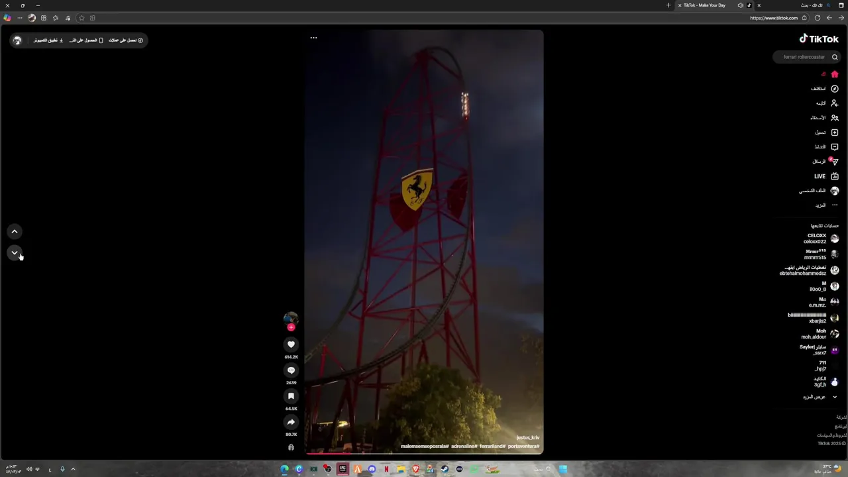Image resolution: width=848 pixels, height=477 pixels.
Task: Open followed account 3gf_h
Action: [x=826, y=382]
